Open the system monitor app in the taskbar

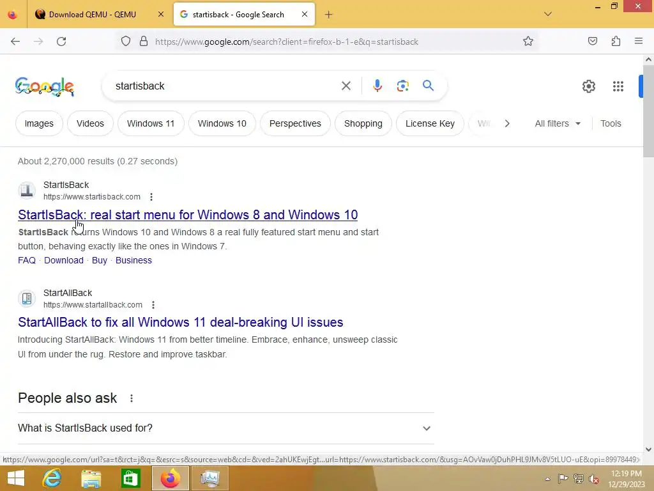209,478
